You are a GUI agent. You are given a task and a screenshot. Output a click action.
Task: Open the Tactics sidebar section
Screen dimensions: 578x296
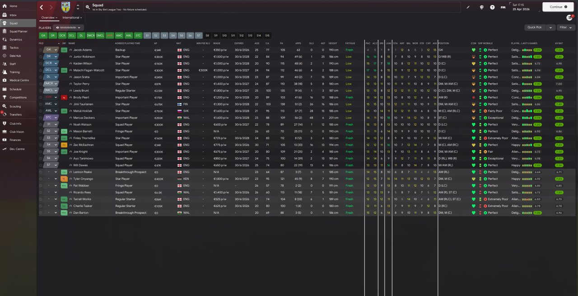(x=18, y=47)
